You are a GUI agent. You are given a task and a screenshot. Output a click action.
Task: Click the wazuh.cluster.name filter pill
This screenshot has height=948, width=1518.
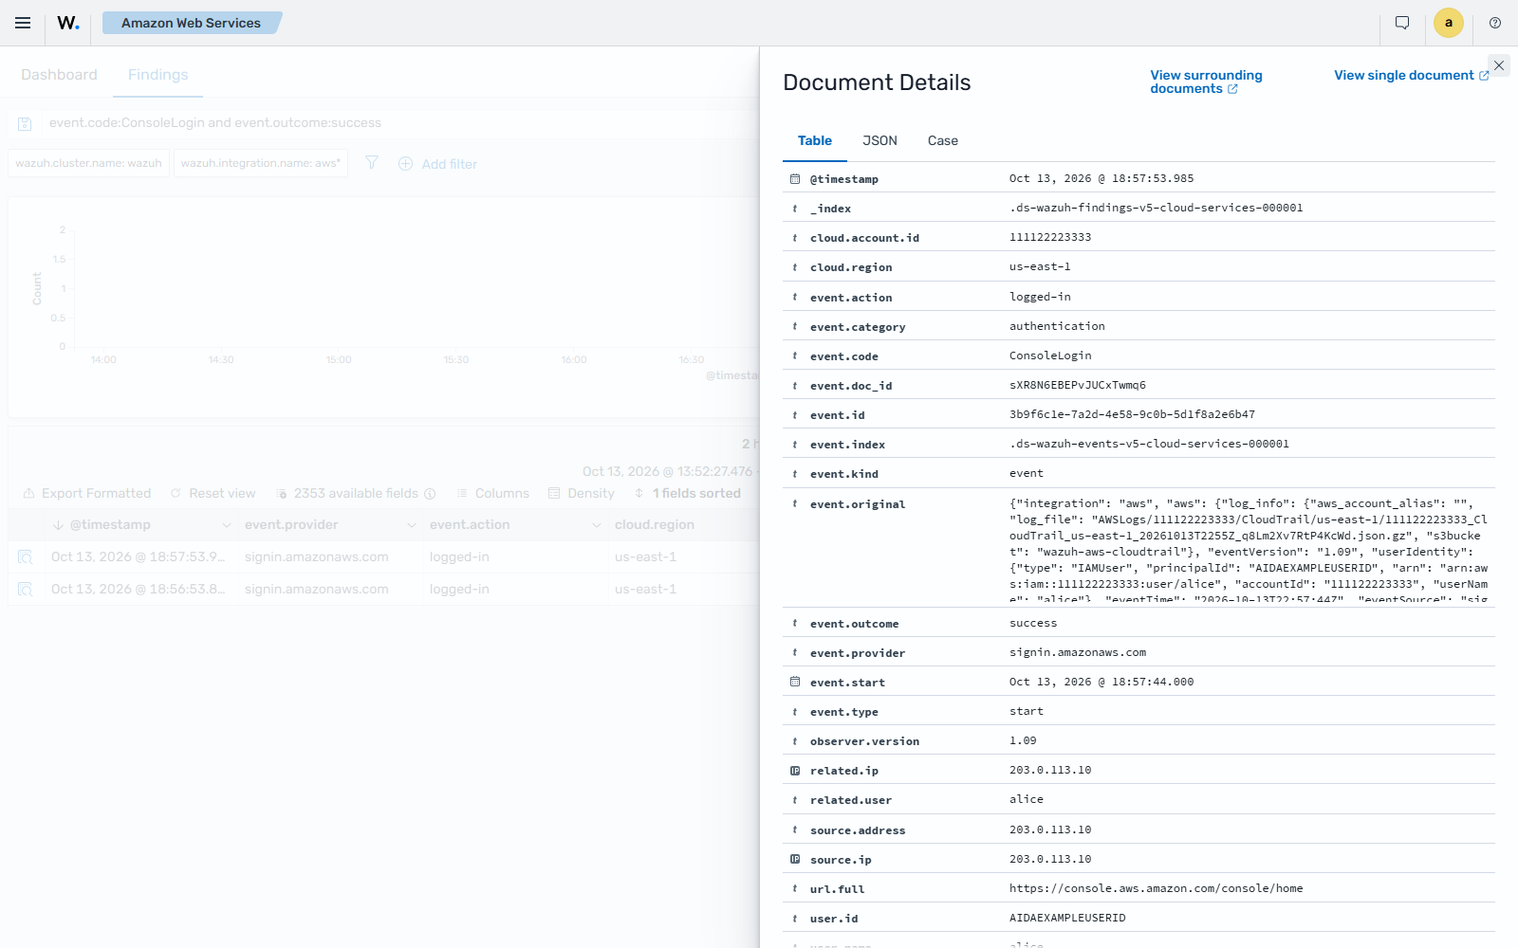tap(89, 163)
